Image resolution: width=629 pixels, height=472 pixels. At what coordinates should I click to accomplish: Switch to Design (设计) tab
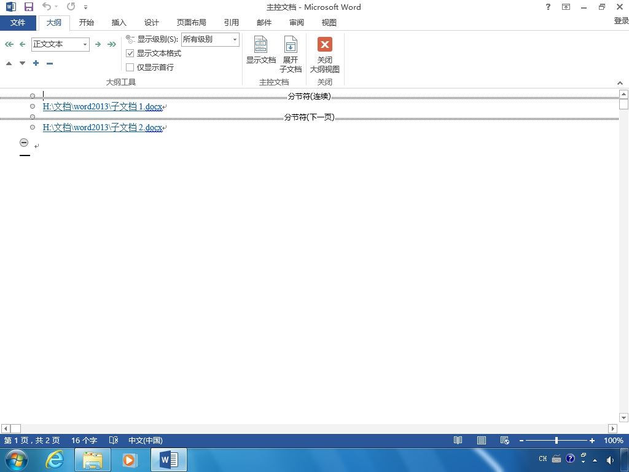151,23
